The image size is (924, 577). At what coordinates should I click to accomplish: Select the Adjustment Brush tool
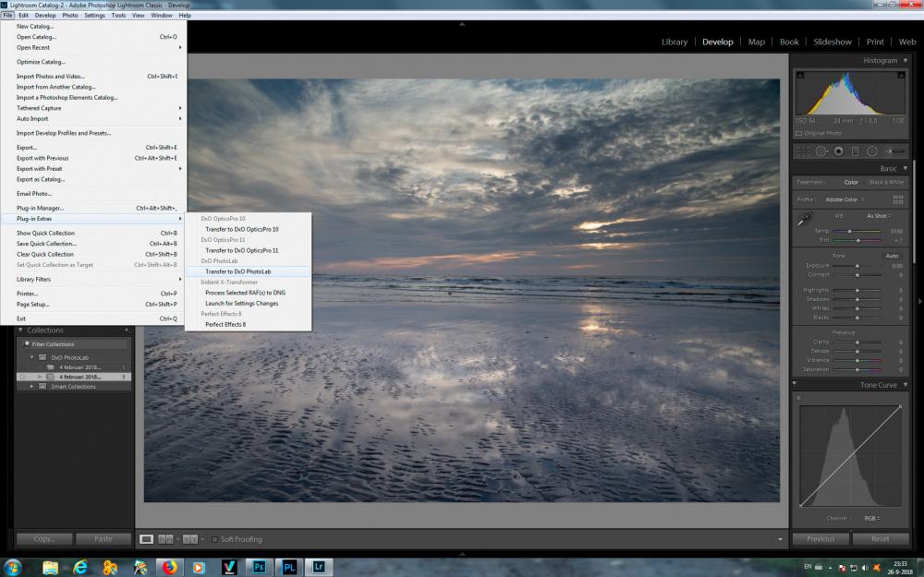coord(894,151)
